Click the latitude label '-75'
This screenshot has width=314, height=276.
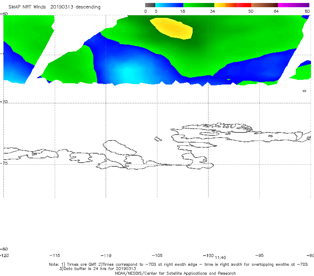click(x=4, y=163)
